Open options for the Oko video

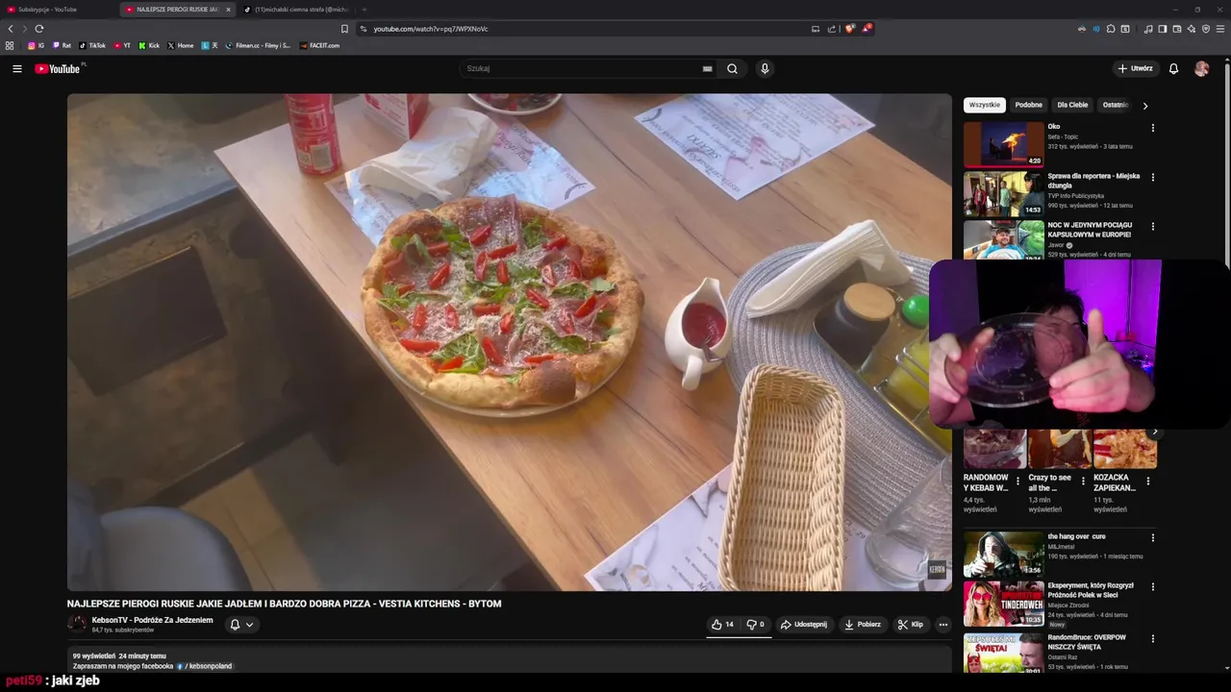pyautogui.click(x=1152, y=128)
